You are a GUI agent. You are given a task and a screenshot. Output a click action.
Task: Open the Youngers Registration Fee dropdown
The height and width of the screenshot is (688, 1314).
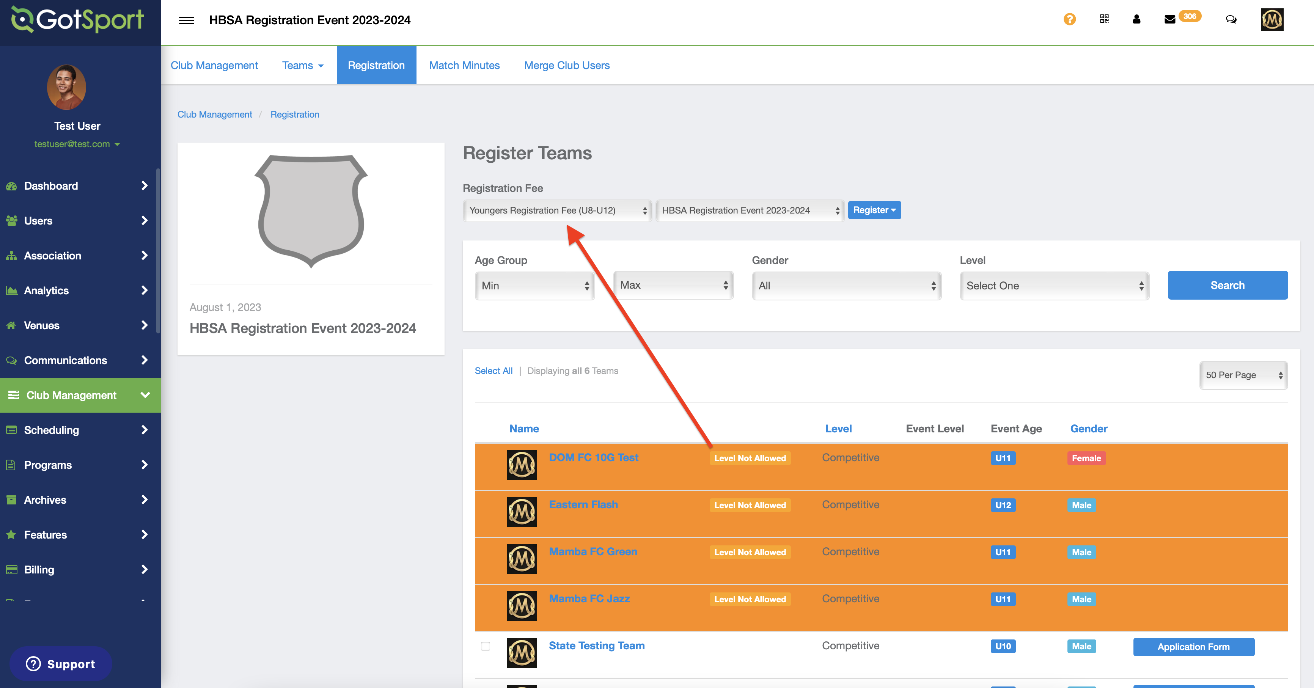point(557,210)
